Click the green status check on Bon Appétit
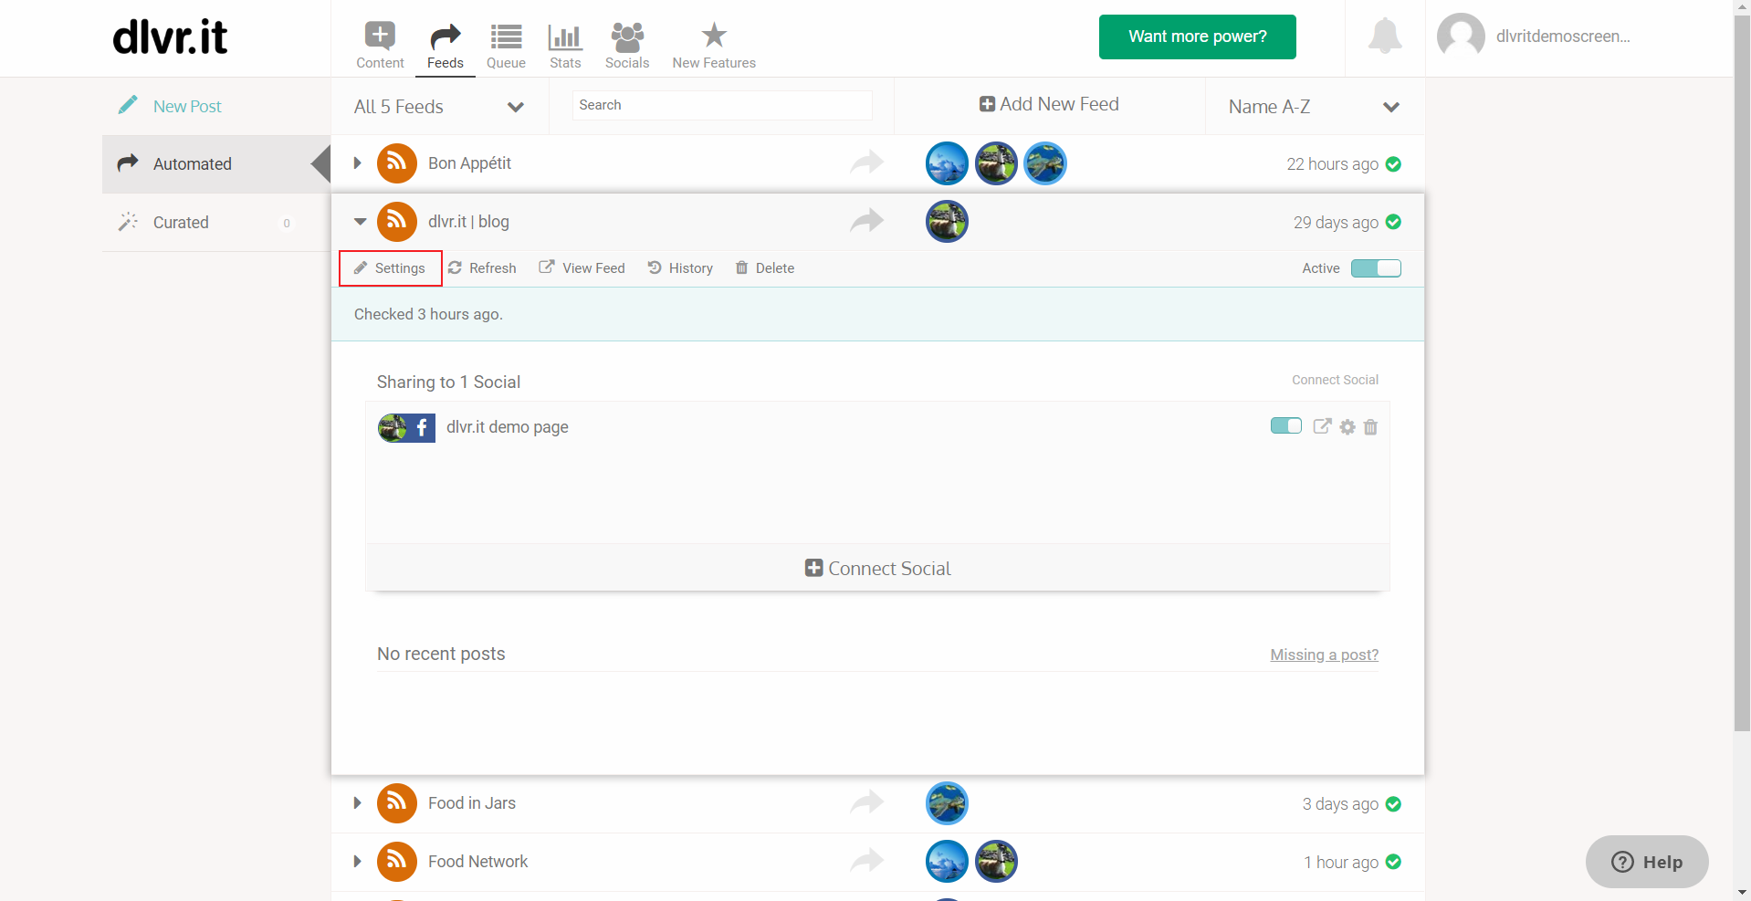 point(1393,164)
